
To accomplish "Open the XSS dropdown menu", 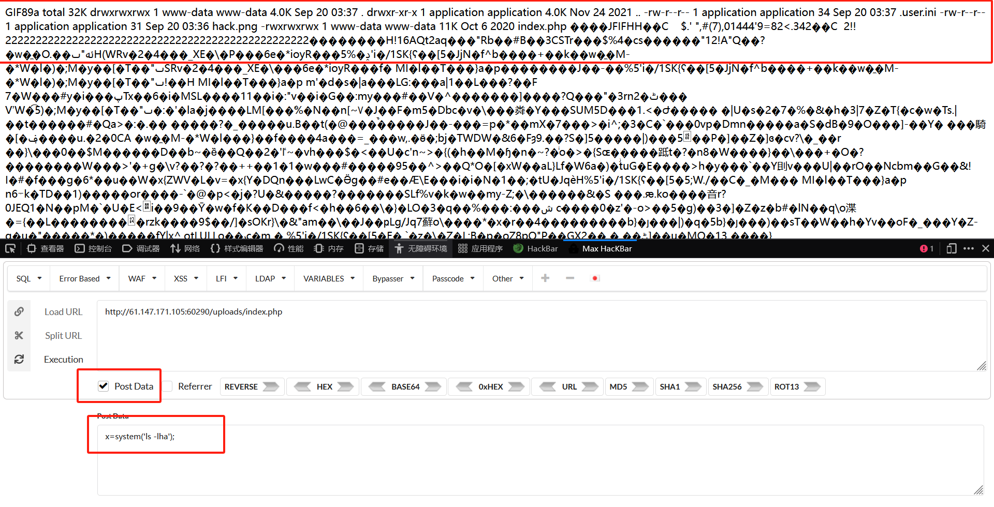I will click(x=186, y=279).
